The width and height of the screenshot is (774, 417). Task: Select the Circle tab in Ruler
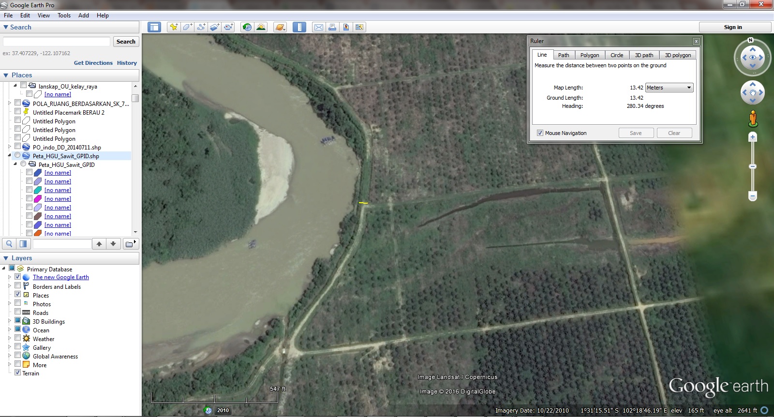click(x=617, y=55)
